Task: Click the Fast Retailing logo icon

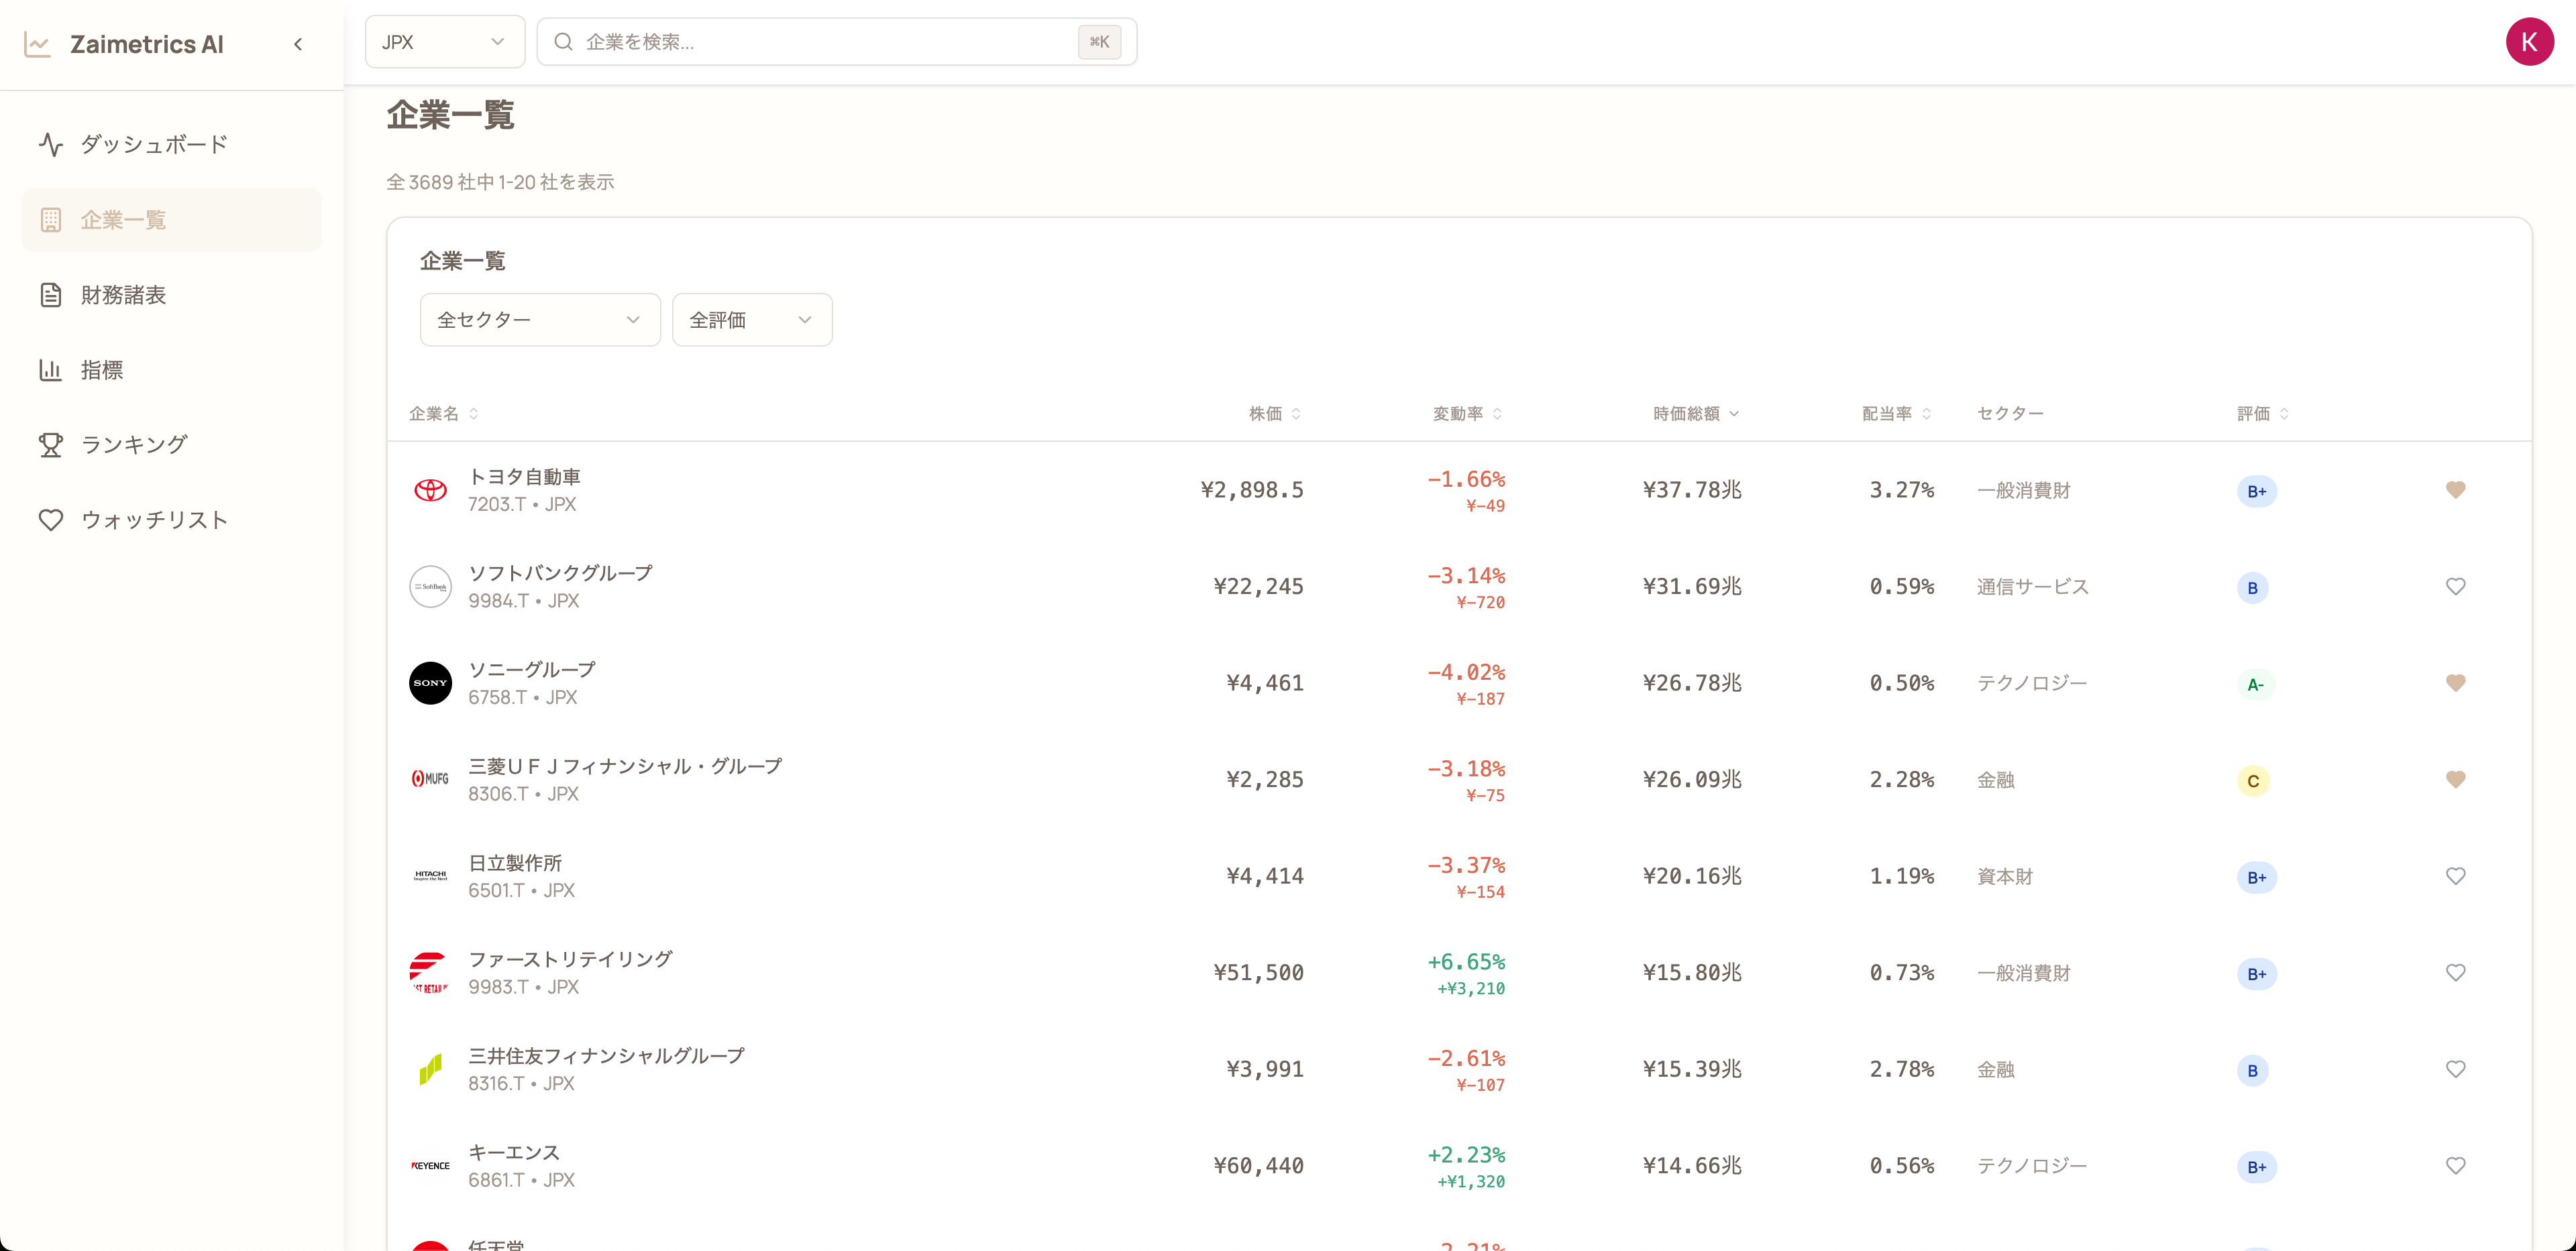Action: coord(430,972)
